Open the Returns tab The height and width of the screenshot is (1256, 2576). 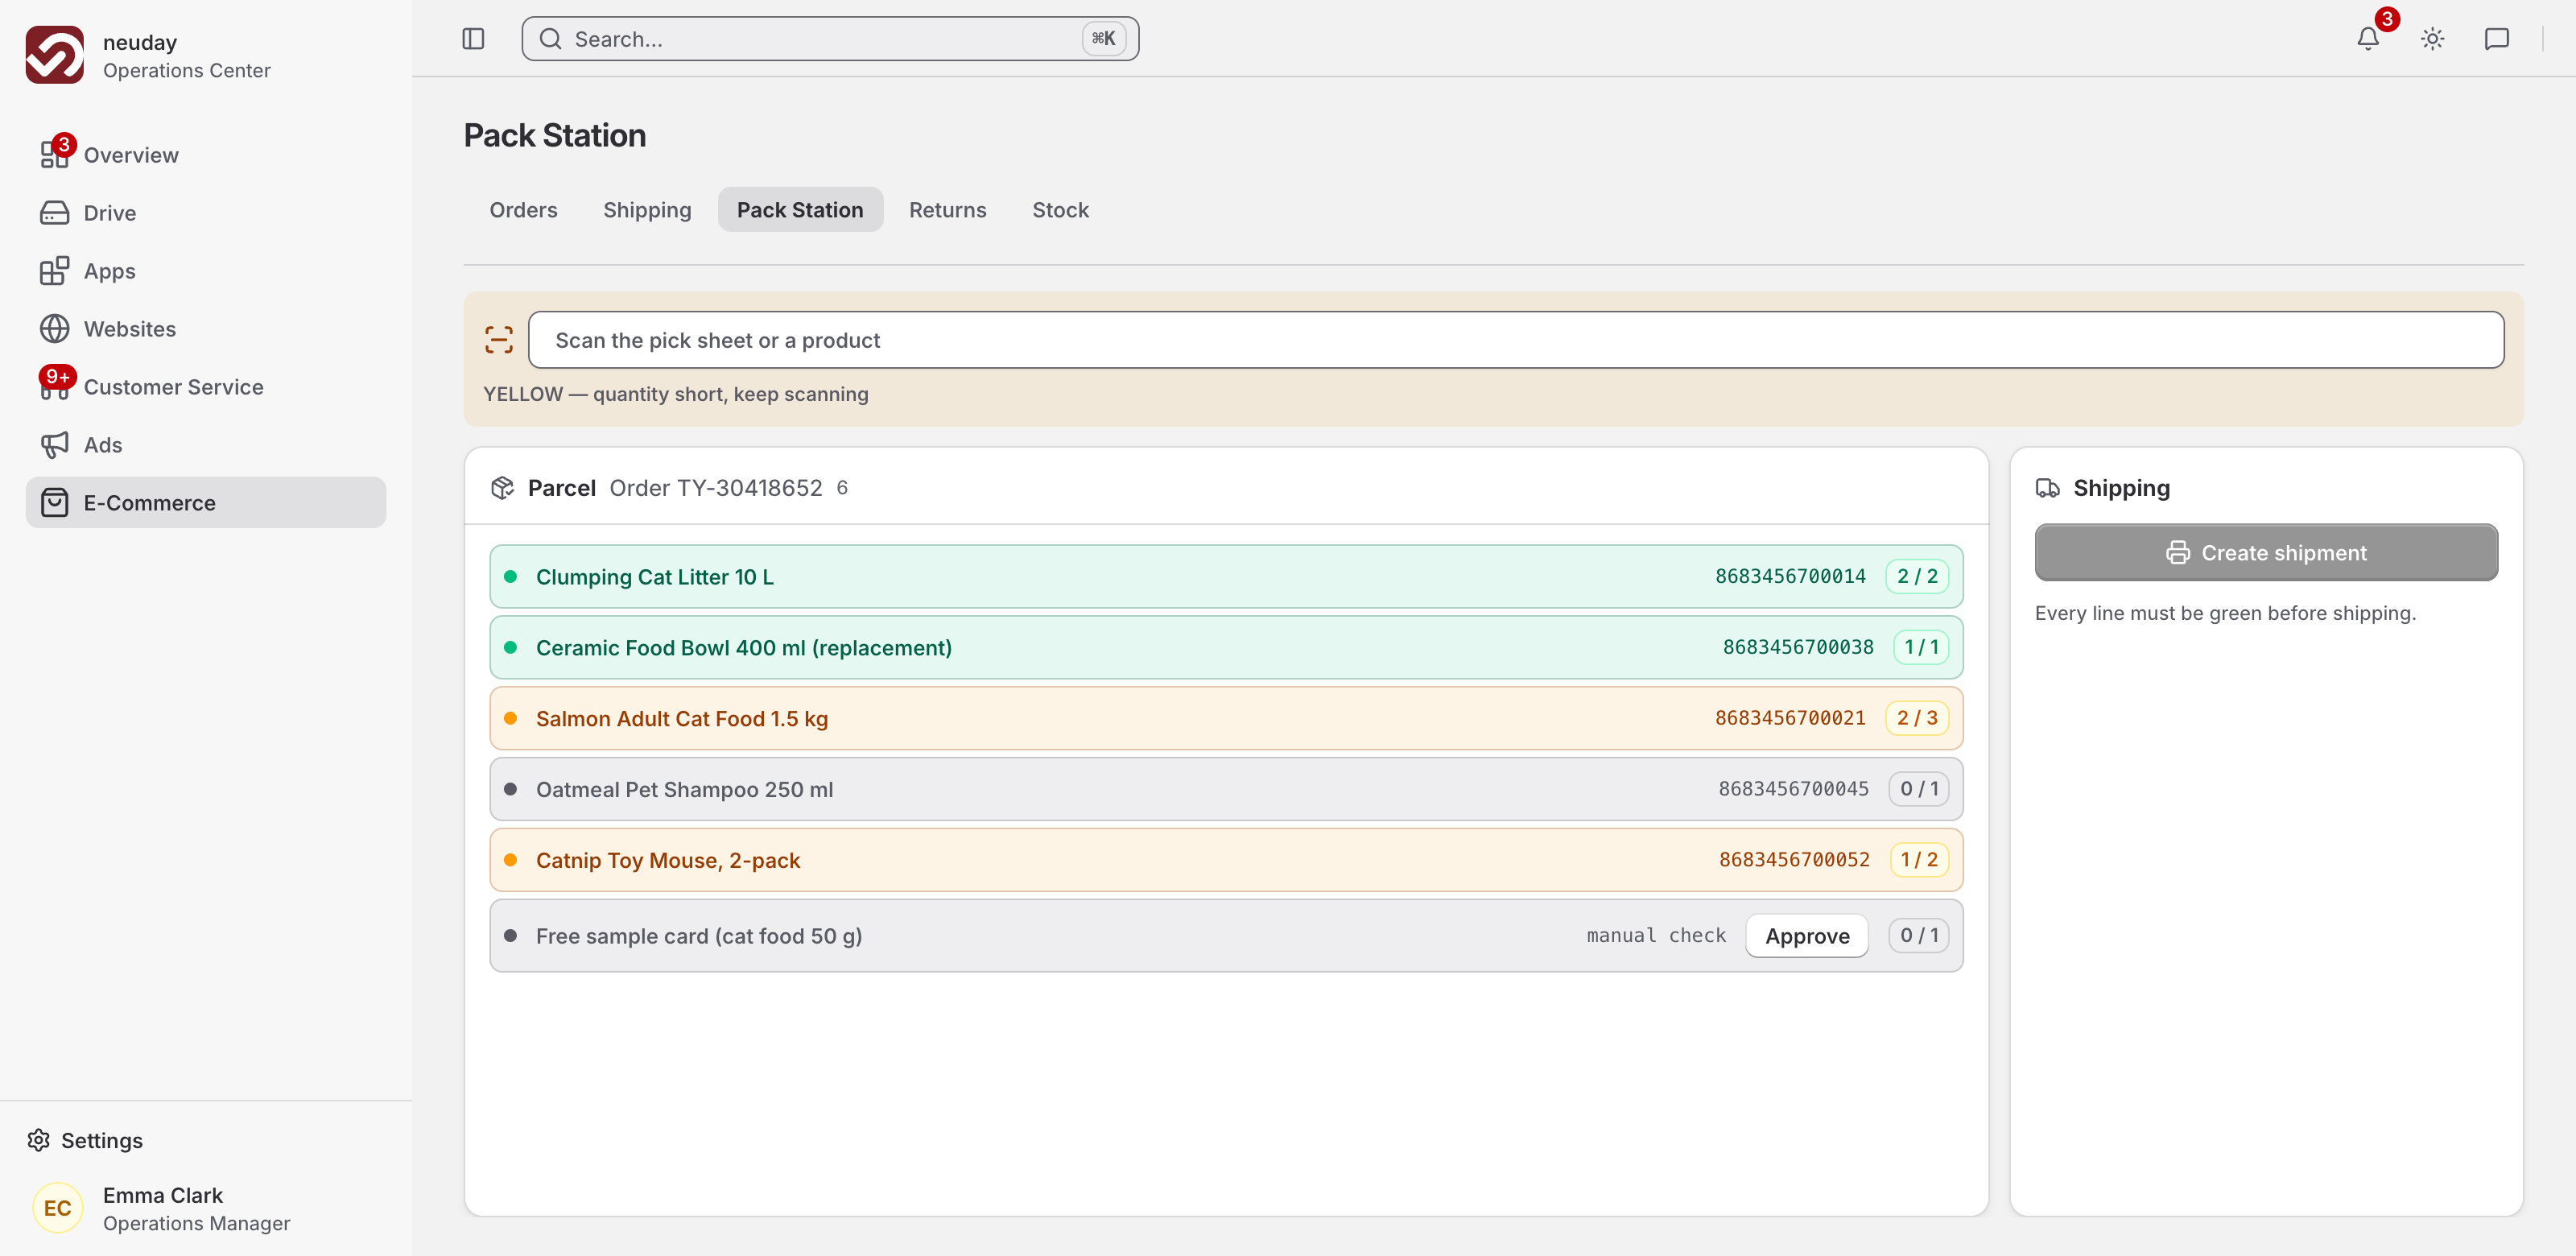click(947, 210)
